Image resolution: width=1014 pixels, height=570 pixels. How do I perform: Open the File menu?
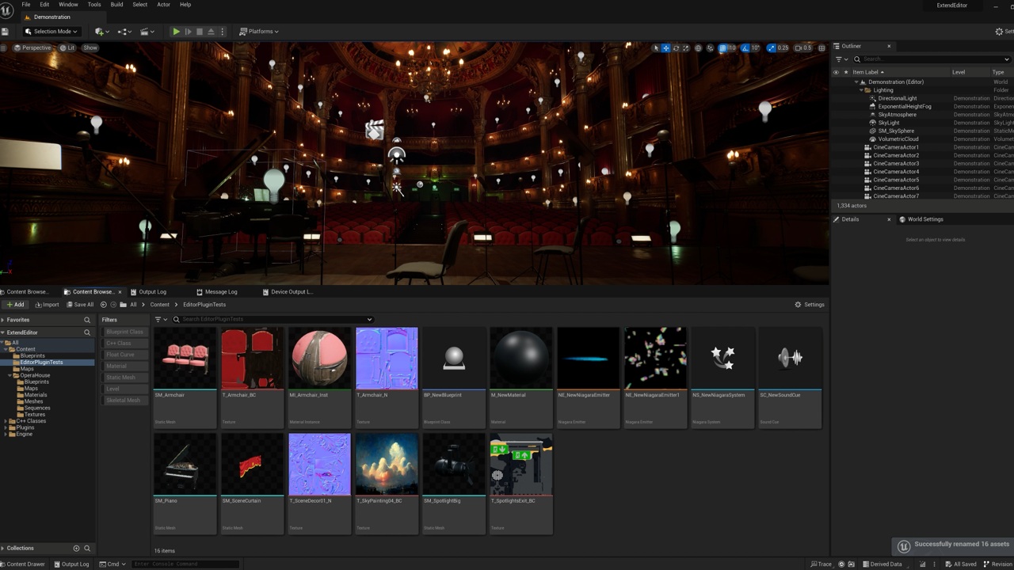26,5
